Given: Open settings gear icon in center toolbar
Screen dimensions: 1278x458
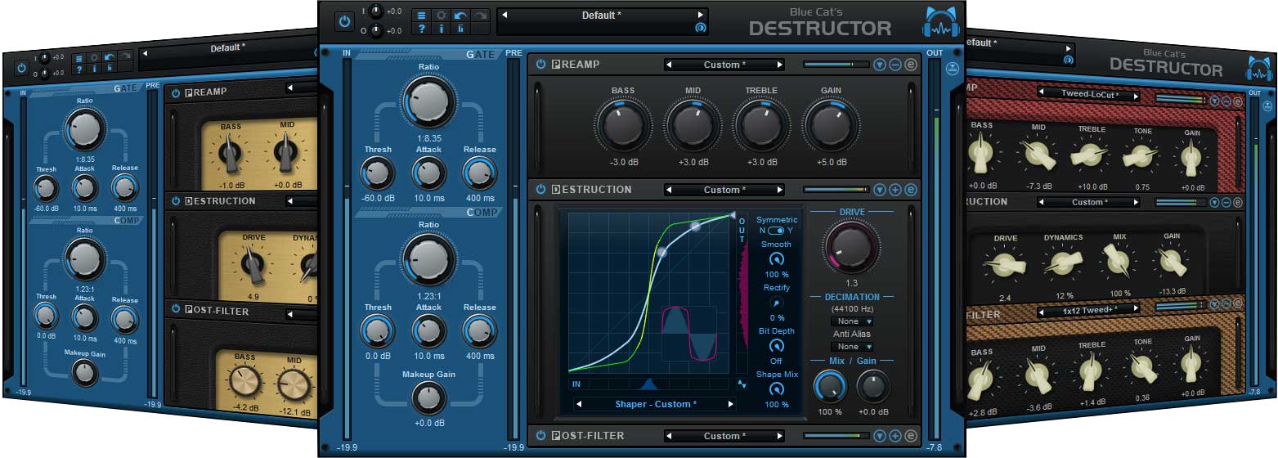Looking at the screenshot, I should [x=441, y=16].
